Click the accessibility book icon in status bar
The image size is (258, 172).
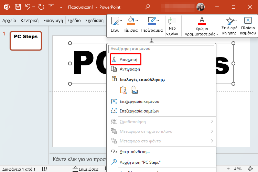click(x=45, y=169)
